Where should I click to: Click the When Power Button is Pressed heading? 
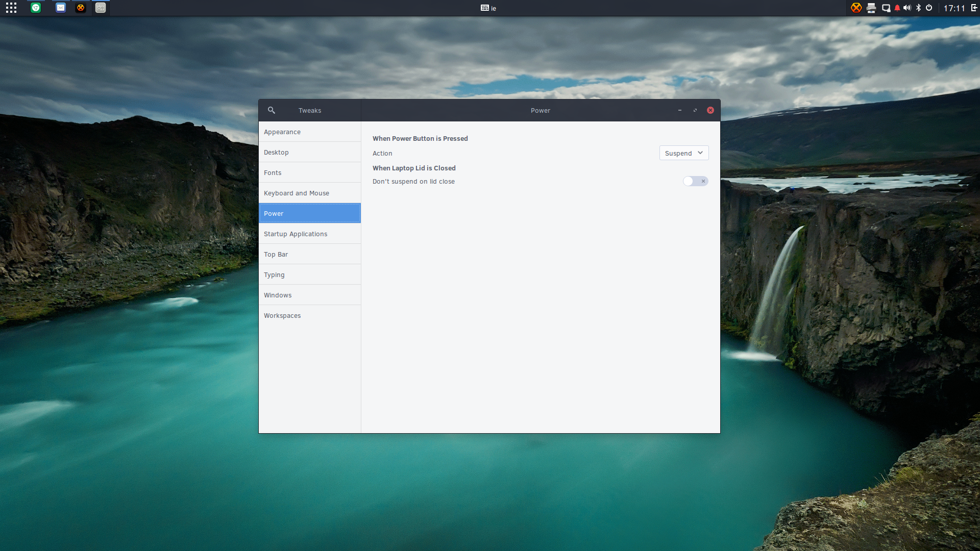(x=420, y=138)
